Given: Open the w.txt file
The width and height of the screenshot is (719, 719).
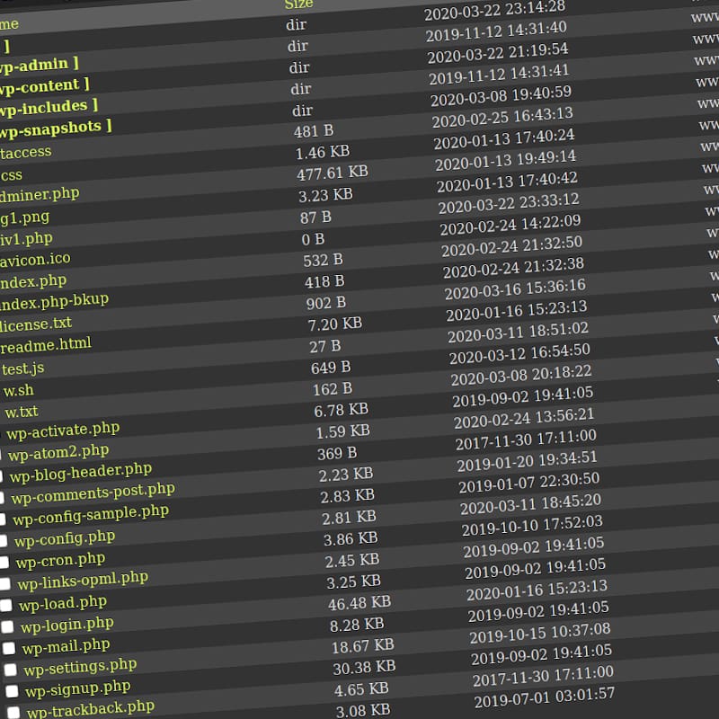Looking at the screenshot, I should click(22, 412).
